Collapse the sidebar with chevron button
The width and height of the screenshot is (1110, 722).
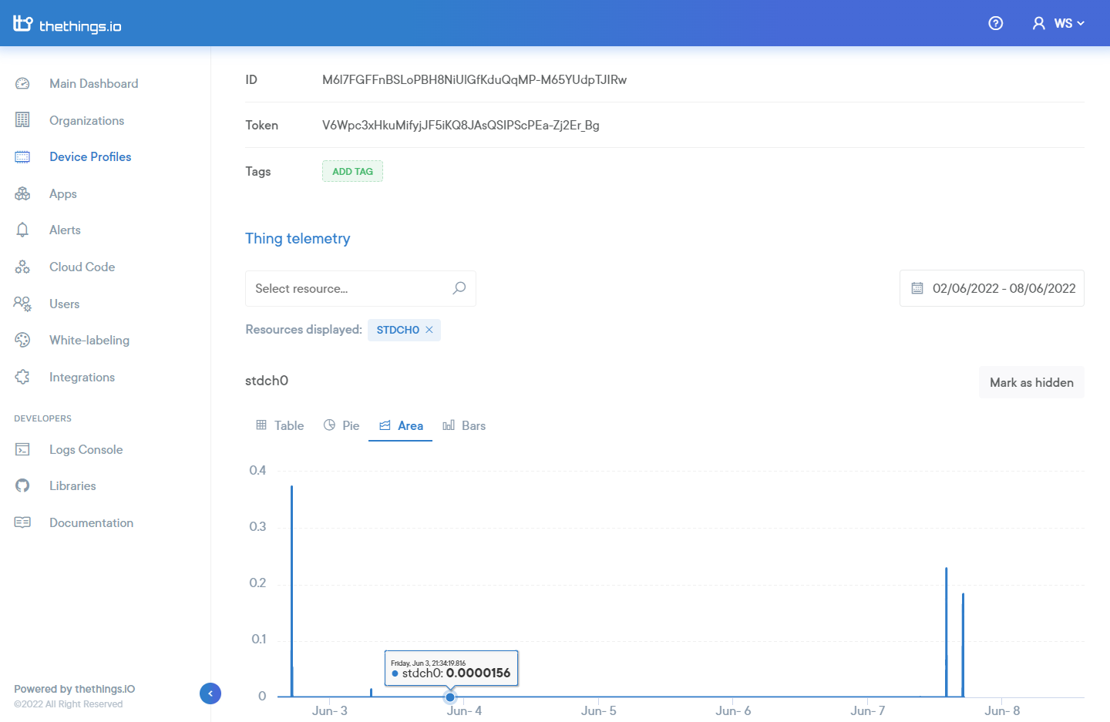coord(210,693)
